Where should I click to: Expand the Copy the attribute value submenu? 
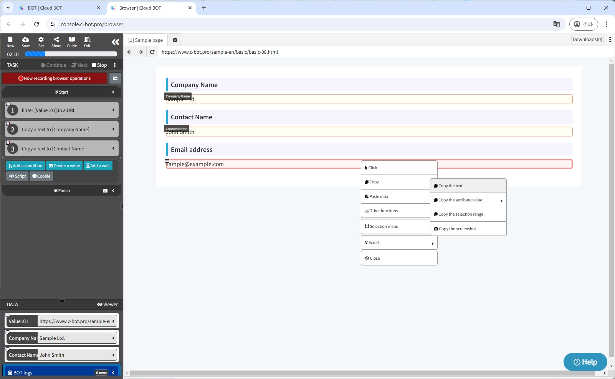tap(468, 200)
